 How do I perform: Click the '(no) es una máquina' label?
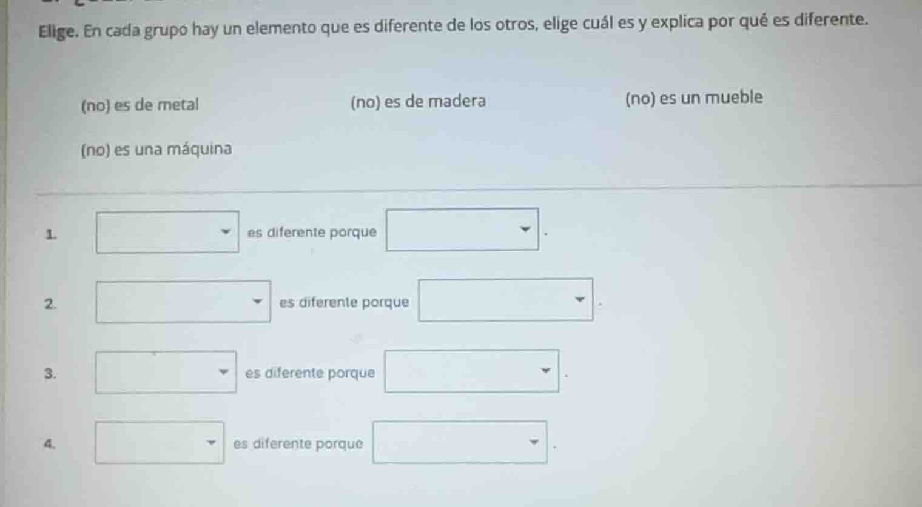[x=156, y=149]
